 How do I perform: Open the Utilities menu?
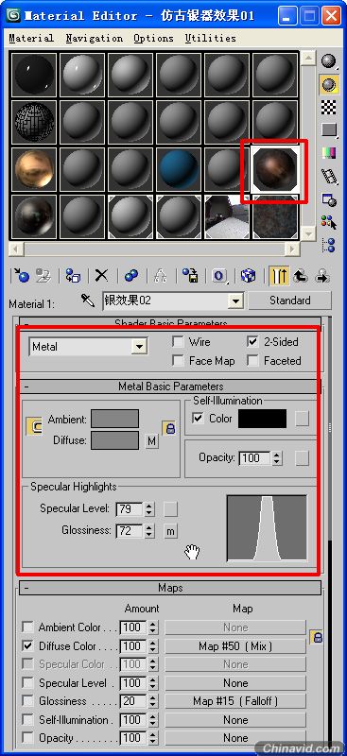click(211, 38)
